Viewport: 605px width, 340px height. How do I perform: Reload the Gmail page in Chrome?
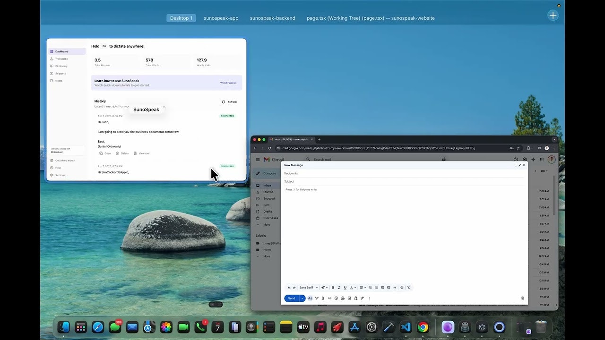point(269,148)
